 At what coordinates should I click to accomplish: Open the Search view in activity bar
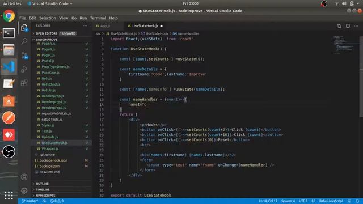[24, 41]
